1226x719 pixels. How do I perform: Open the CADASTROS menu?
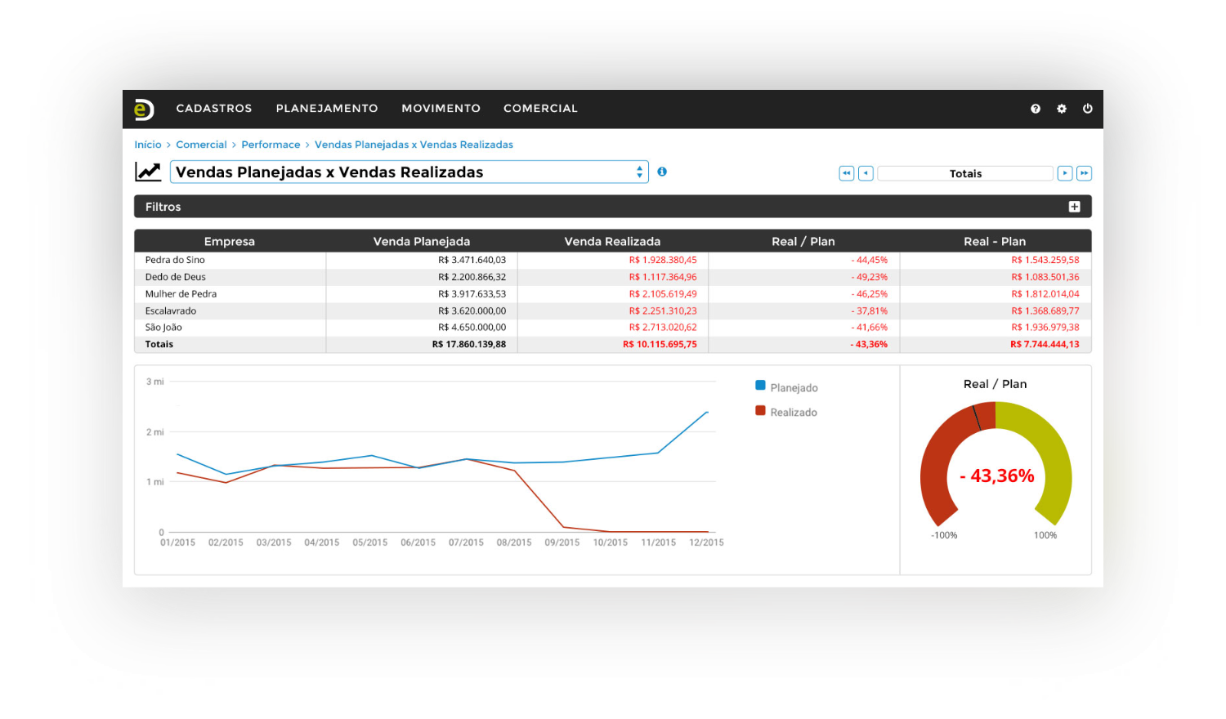(x=214, y=109)
